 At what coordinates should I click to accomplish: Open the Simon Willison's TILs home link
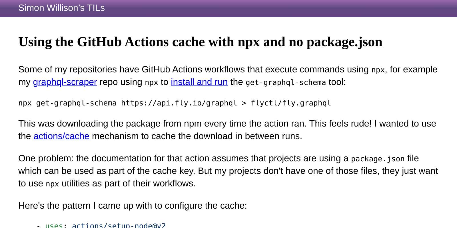61,8
